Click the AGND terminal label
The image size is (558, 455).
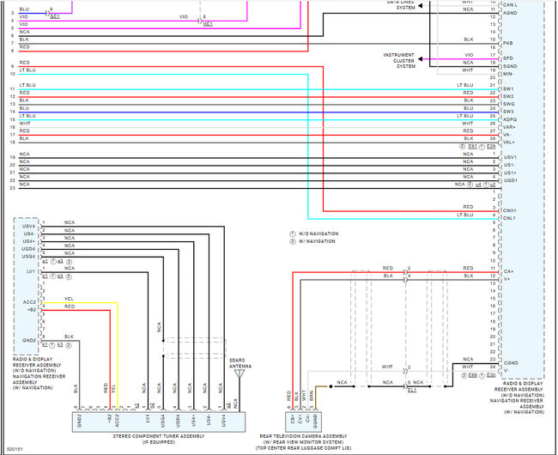click(x=510, y=13)
